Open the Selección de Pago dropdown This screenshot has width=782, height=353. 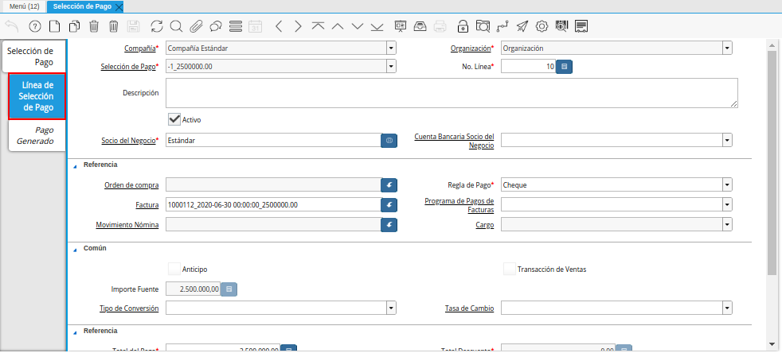392,66
